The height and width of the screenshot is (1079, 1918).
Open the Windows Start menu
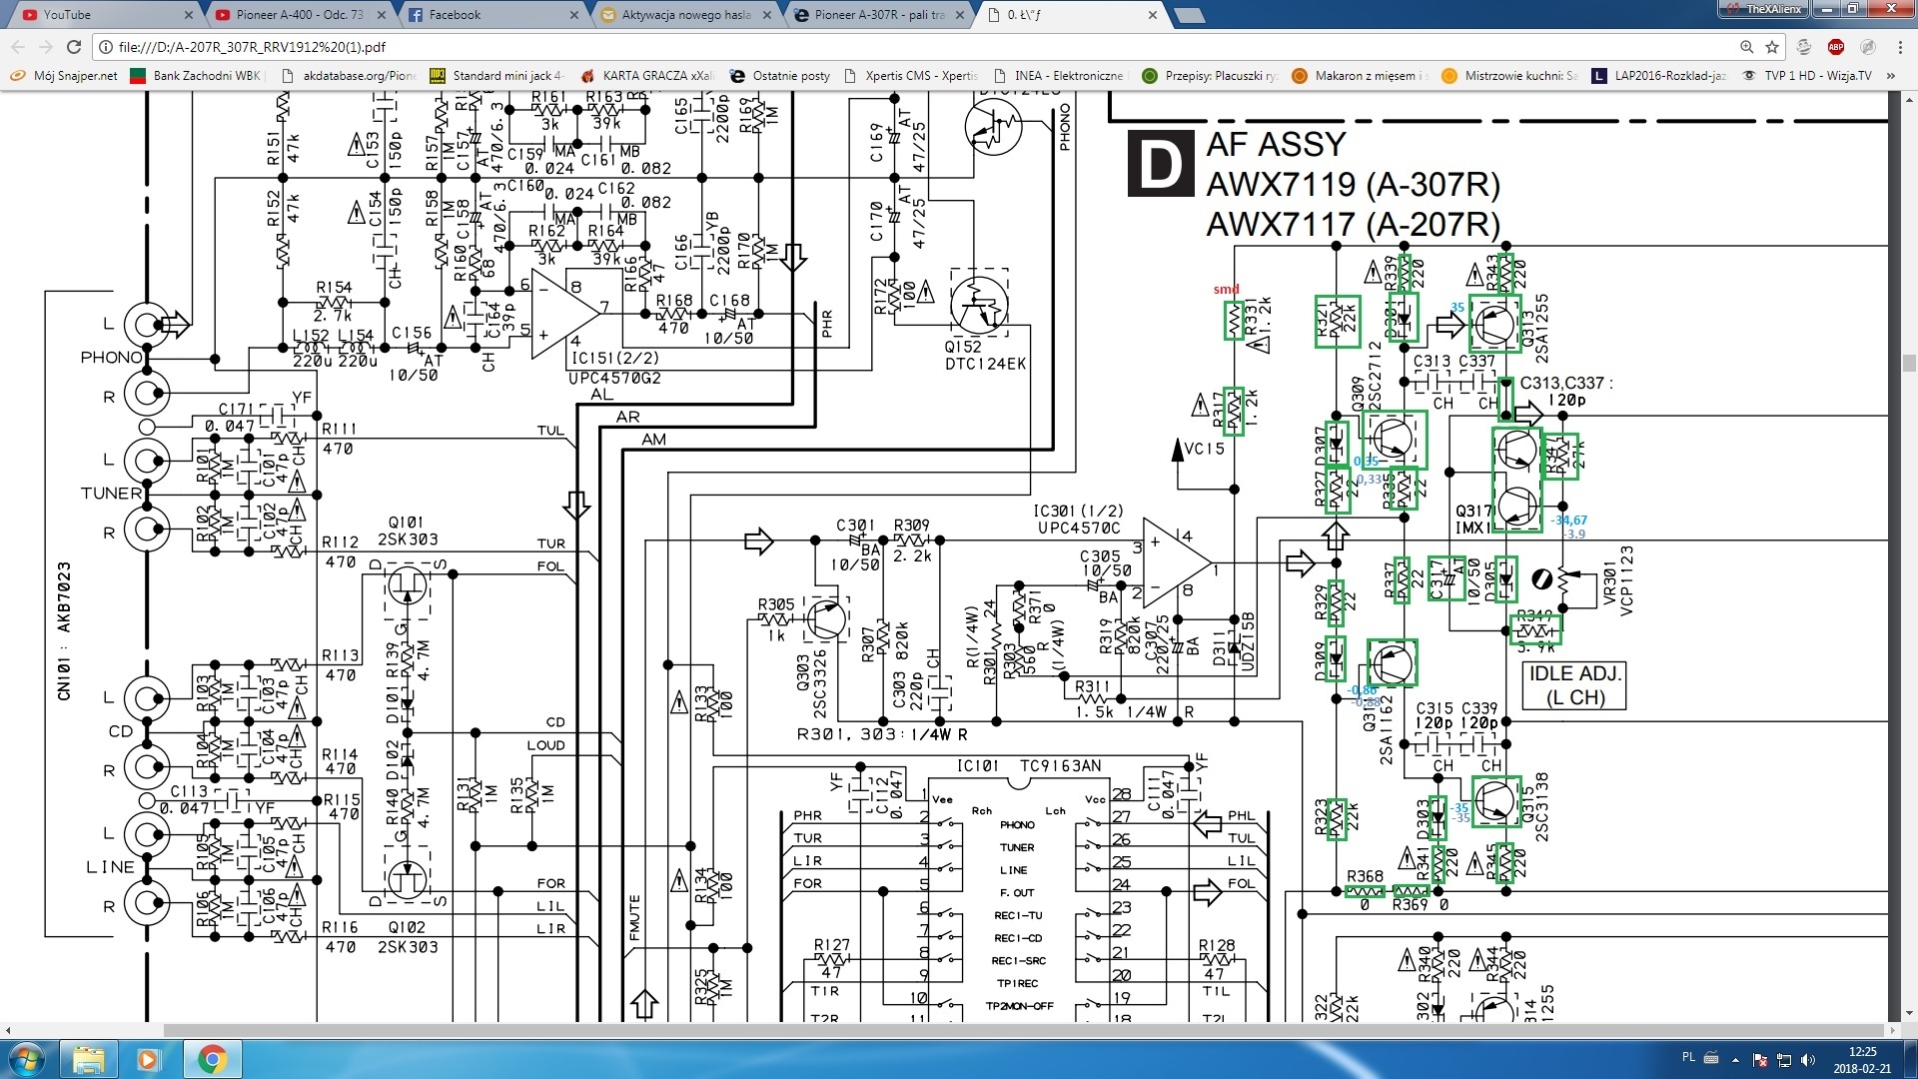27,1059
